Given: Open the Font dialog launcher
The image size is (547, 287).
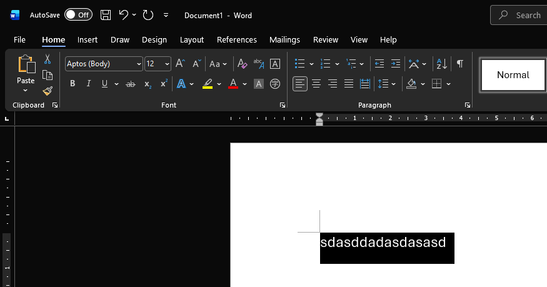Looking at the screenshot, I should coord(282,105).
